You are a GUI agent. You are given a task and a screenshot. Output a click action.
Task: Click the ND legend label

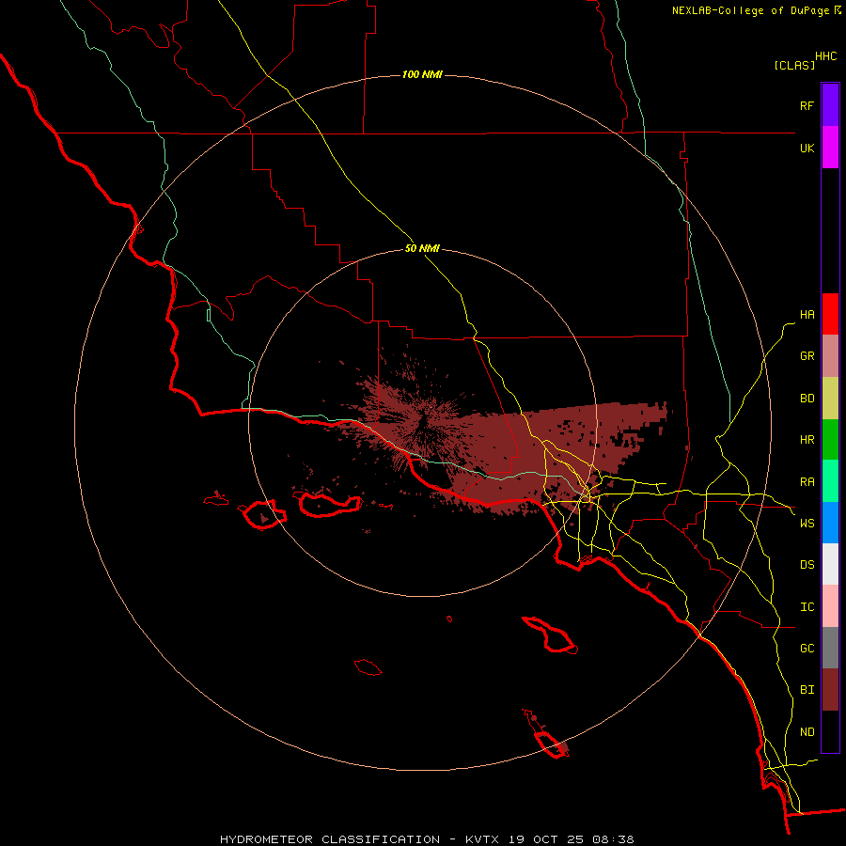pos(807,732)
